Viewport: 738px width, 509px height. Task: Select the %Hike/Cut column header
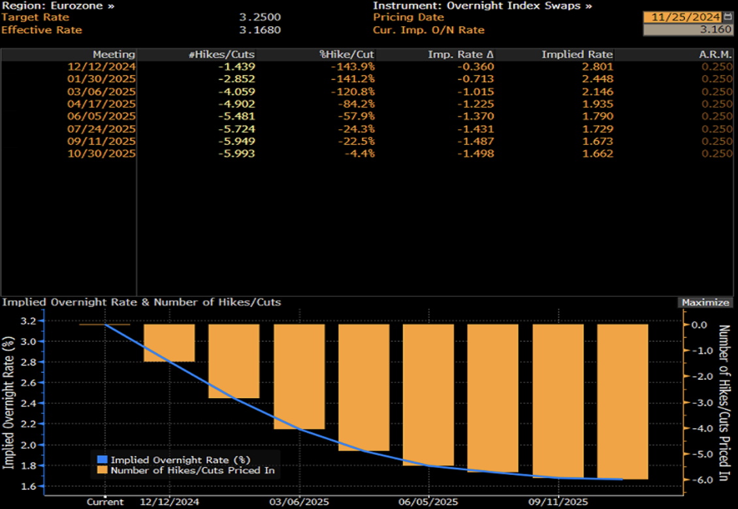tap(347, 55)
